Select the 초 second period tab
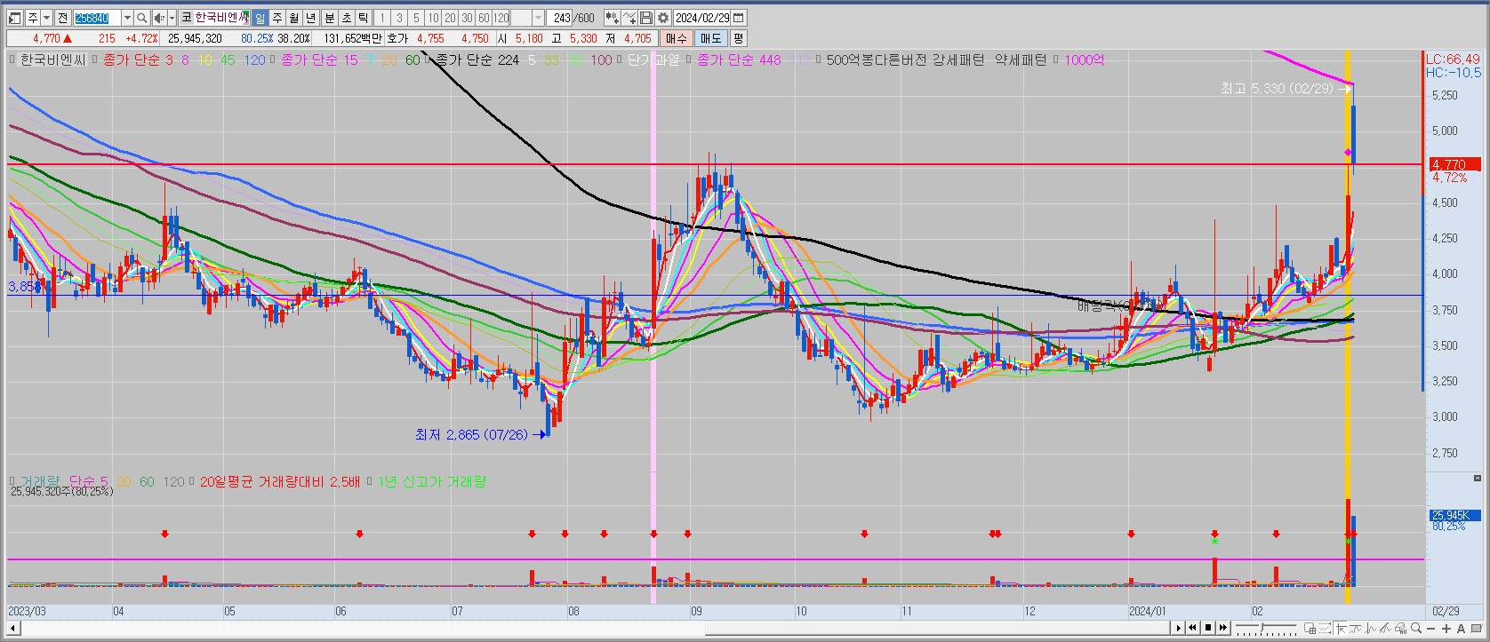The height and width of the screenshot is (642, 1490). (346, 18)
